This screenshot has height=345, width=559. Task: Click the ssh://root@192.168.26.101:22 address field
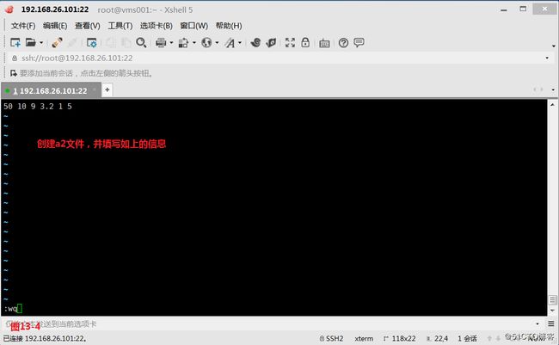coord(278,58)
